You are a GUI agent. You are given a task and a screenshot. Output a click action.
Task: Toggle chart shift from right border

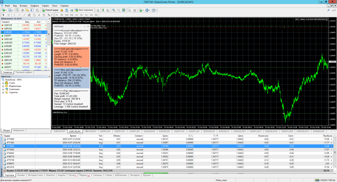pos(135,10)
